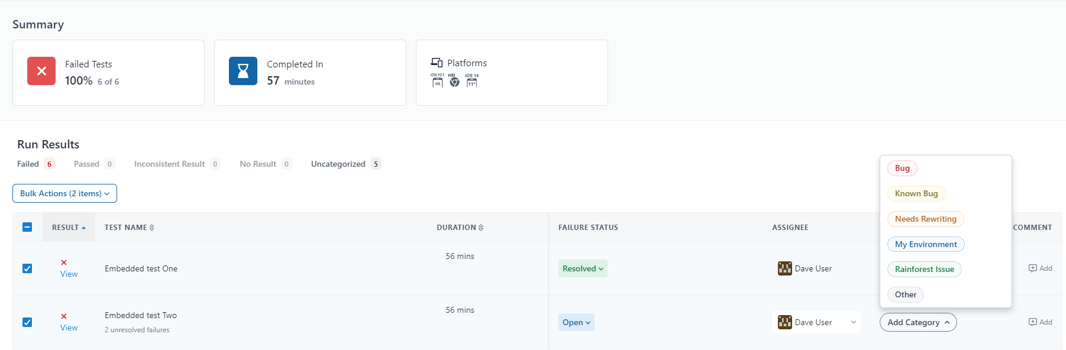Sort the table by Duration column
This screenshot has width=1066, height=350.
(x=460, y=228)
